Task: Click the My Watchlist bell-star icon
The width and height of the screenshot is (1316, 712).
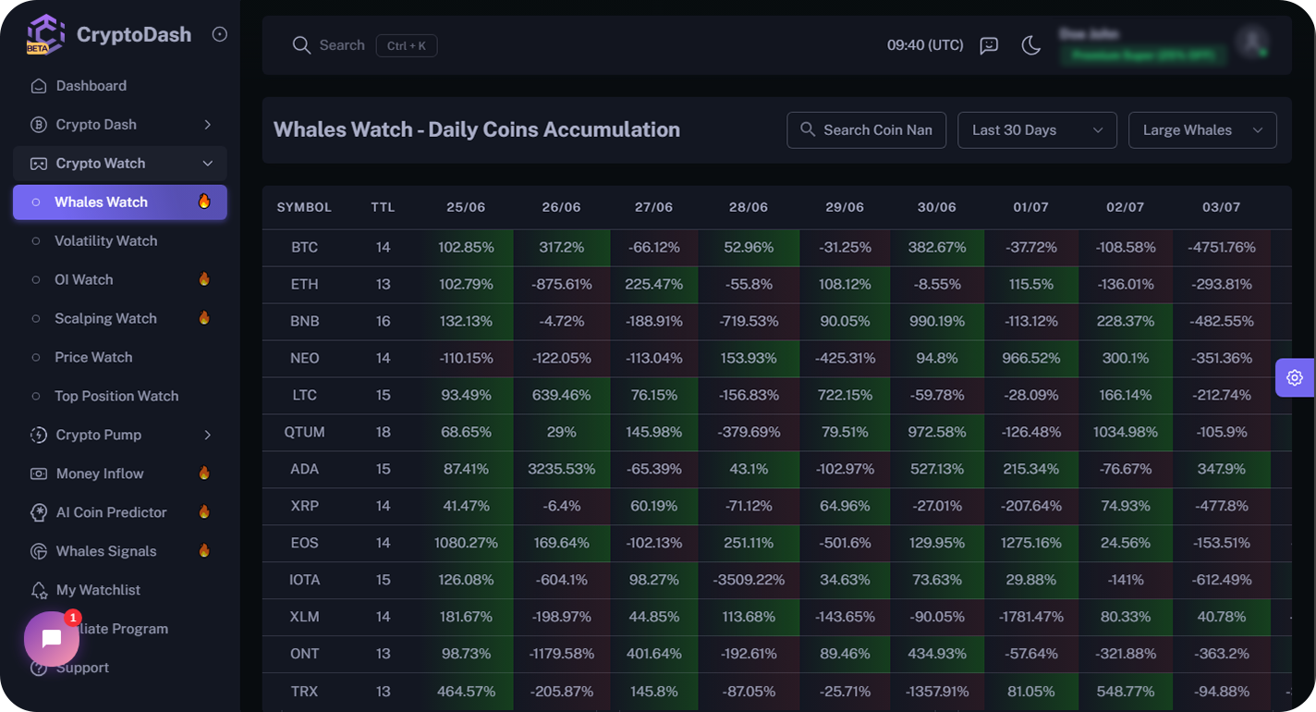Action: (x=39, y=591)
